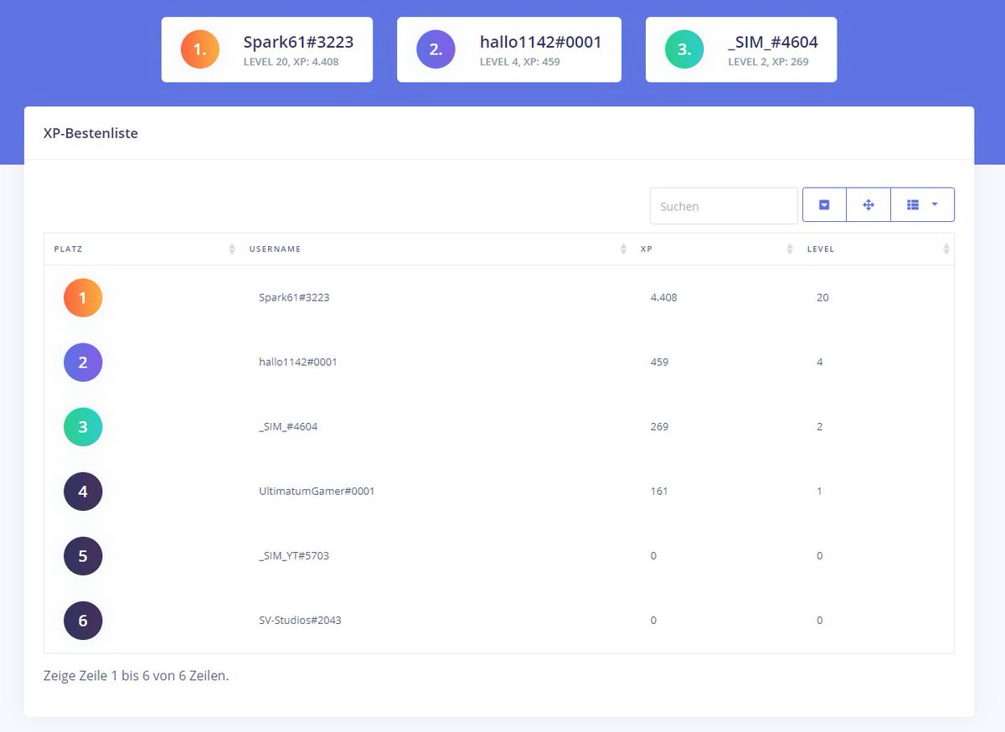Click the dark rank 6 badge
This screenshot has width=1005, height=732.
point(83,621)
